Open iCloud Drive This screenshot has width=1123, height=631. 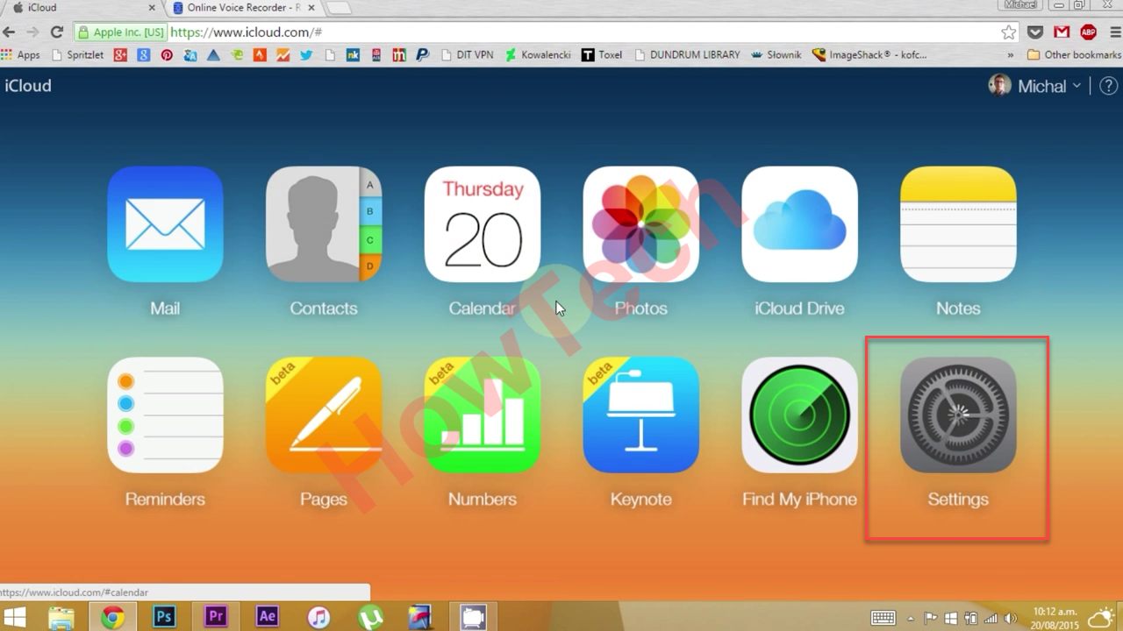pyautogui.click(x=800, y=224)
